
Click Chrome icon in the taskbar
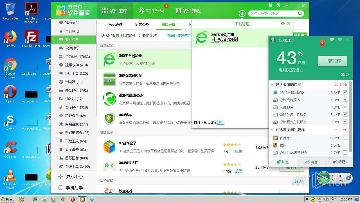(63, 199)
